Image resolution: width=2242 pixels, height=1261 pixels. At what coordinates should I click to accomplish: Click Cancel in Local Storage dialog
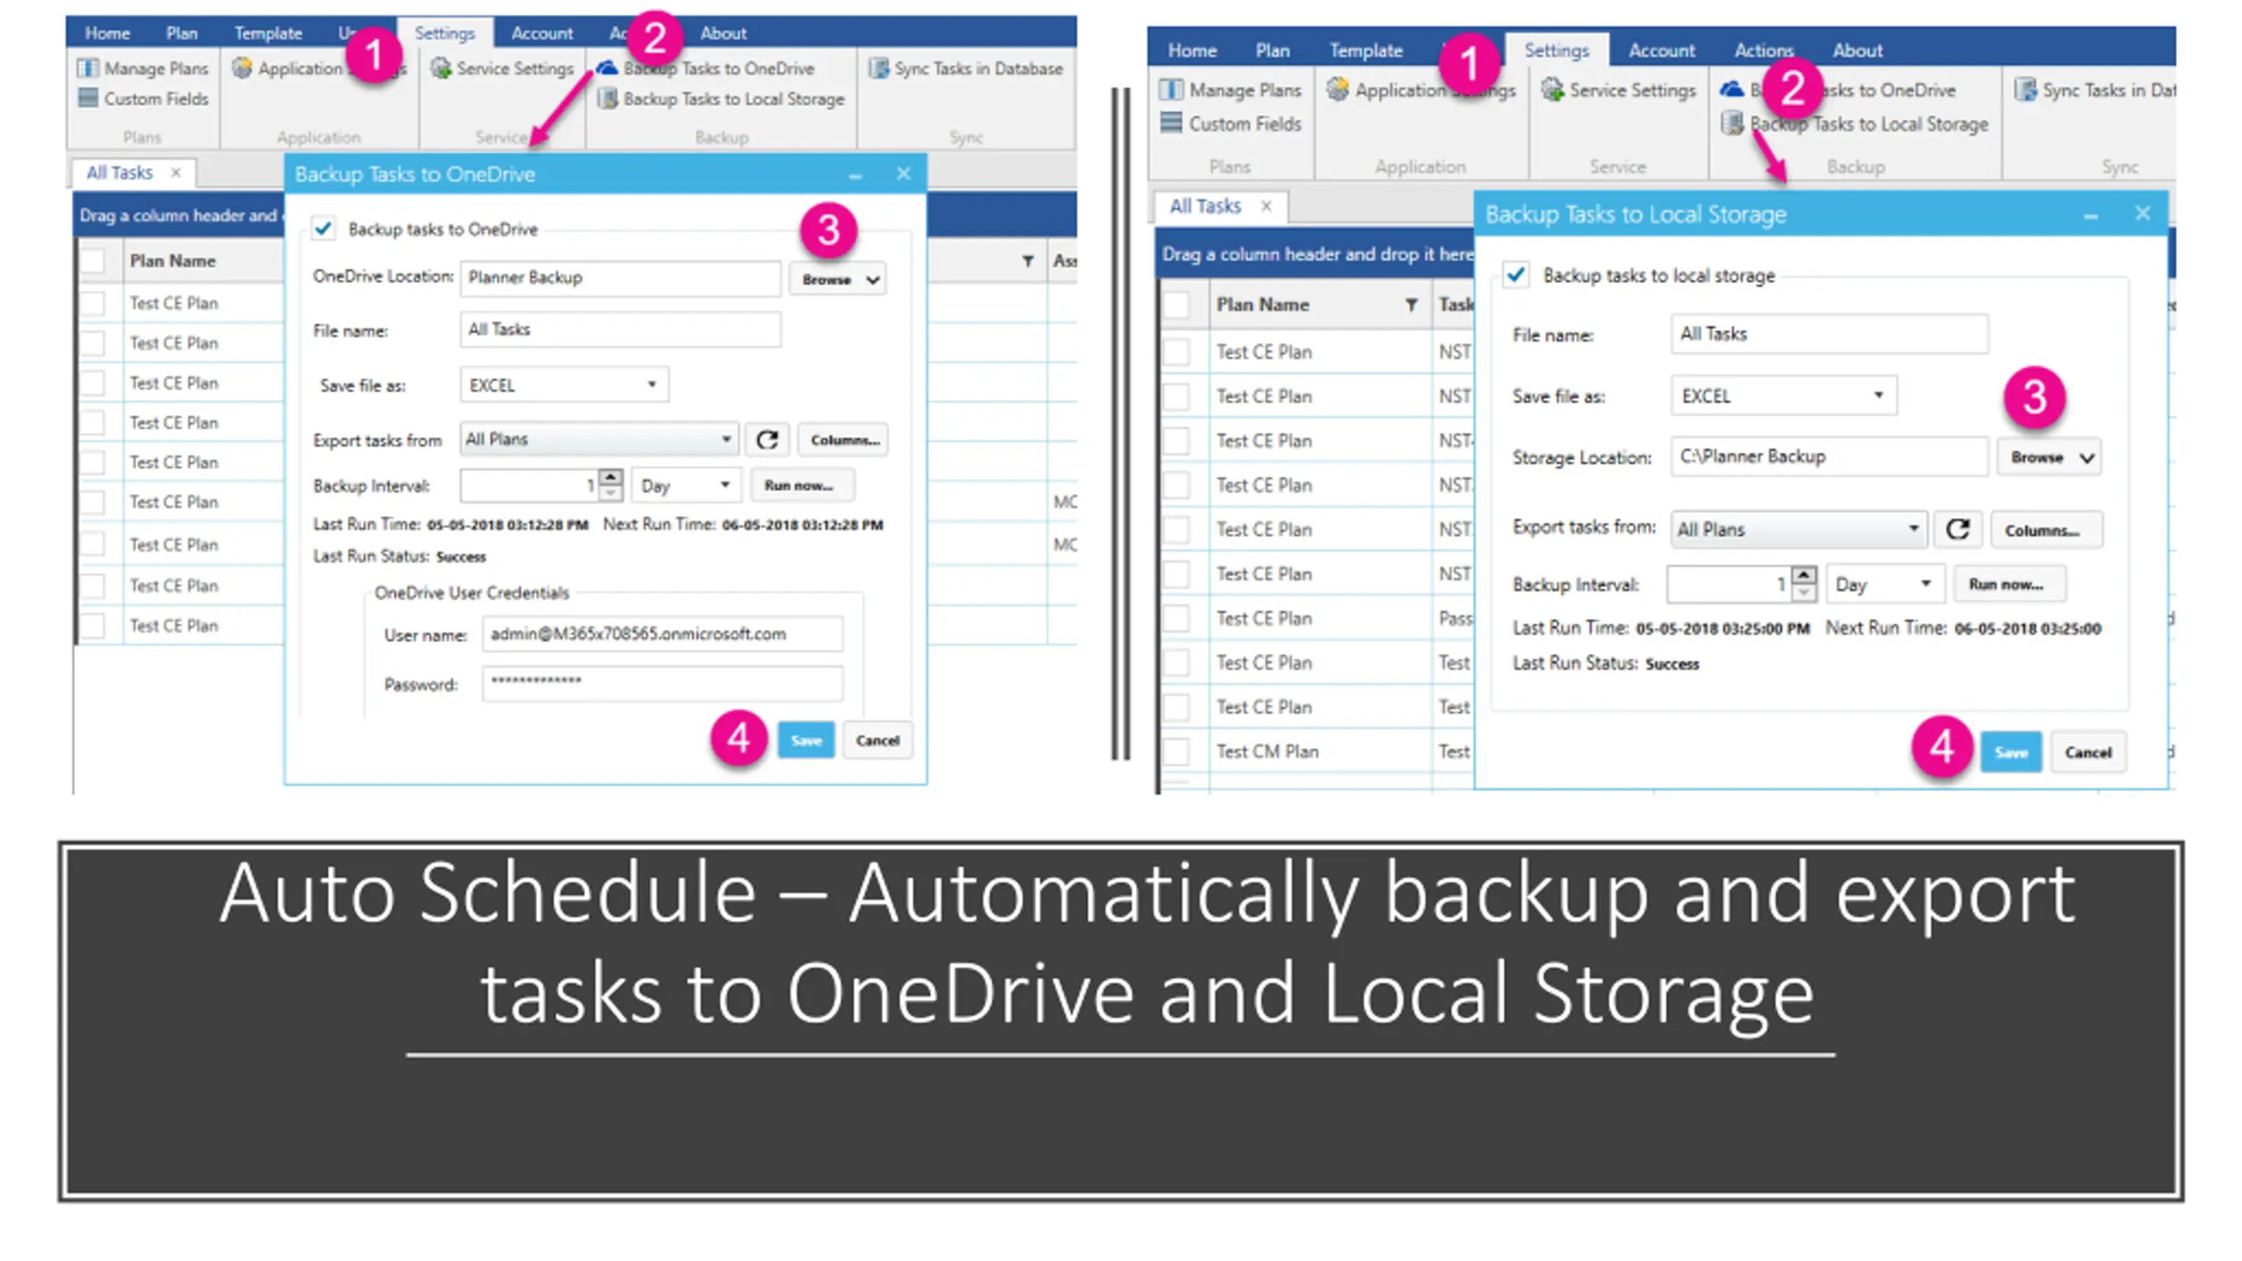coord(2088,752)
